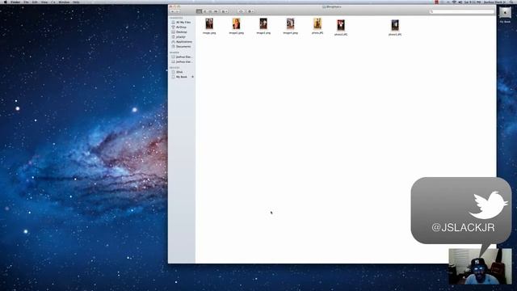Open the Action gear menu
This screenshot has width=517, height=291.
[251, 11]
